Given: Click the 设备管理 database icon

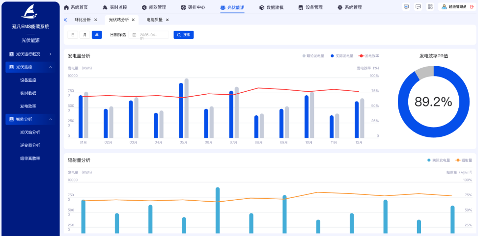Looking at the screenshot, I should click(x=301, y=7).
